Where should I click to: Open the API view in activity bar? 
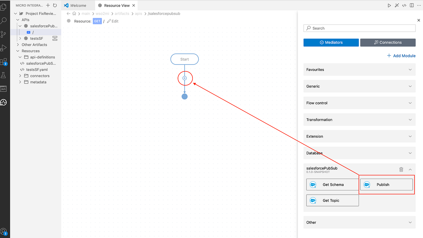[4, 89]
